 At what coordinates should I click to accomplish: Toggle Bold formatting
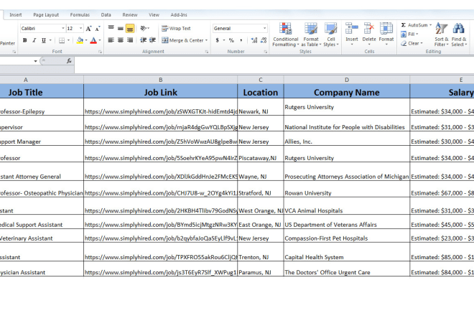coord(25,40)
